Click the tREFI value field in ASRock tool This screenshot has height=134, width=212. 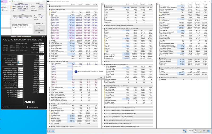click(x=42, y=56)
